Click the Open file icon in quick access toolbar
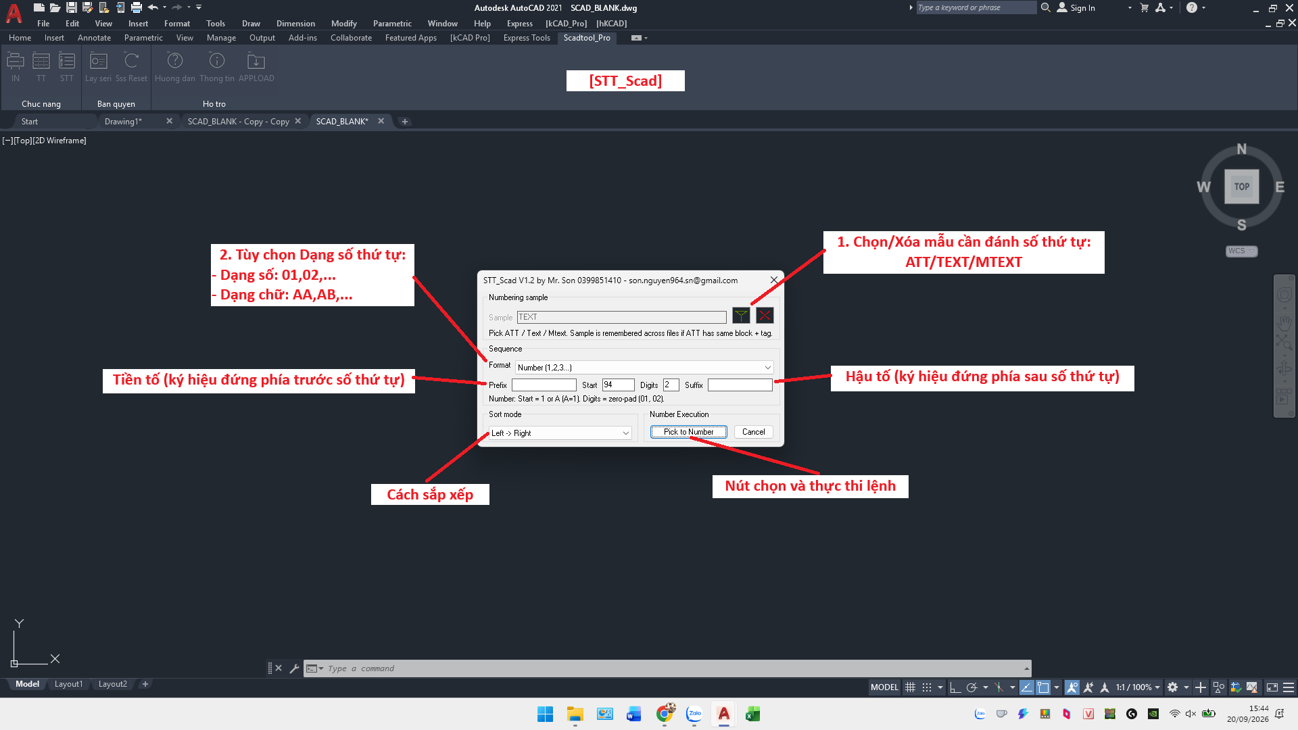 (55, 7)
